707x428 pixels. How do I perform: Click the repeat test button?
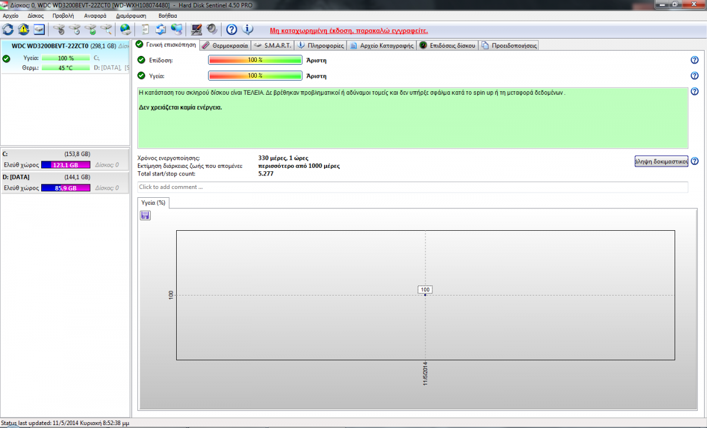(x=661, y=161)
